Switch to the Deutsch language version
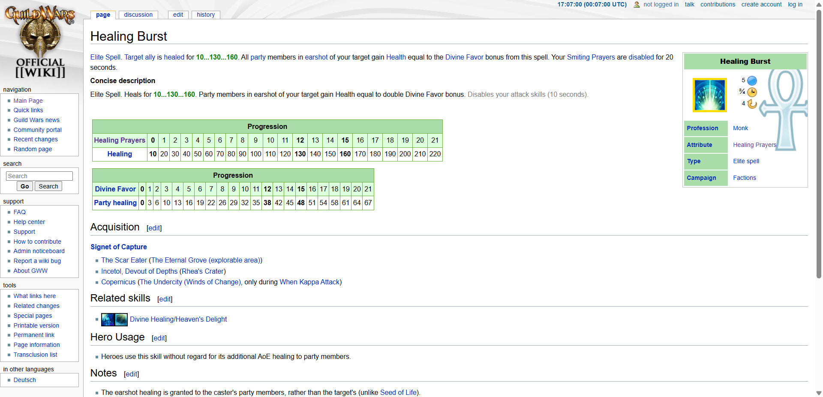 point(25,380)
